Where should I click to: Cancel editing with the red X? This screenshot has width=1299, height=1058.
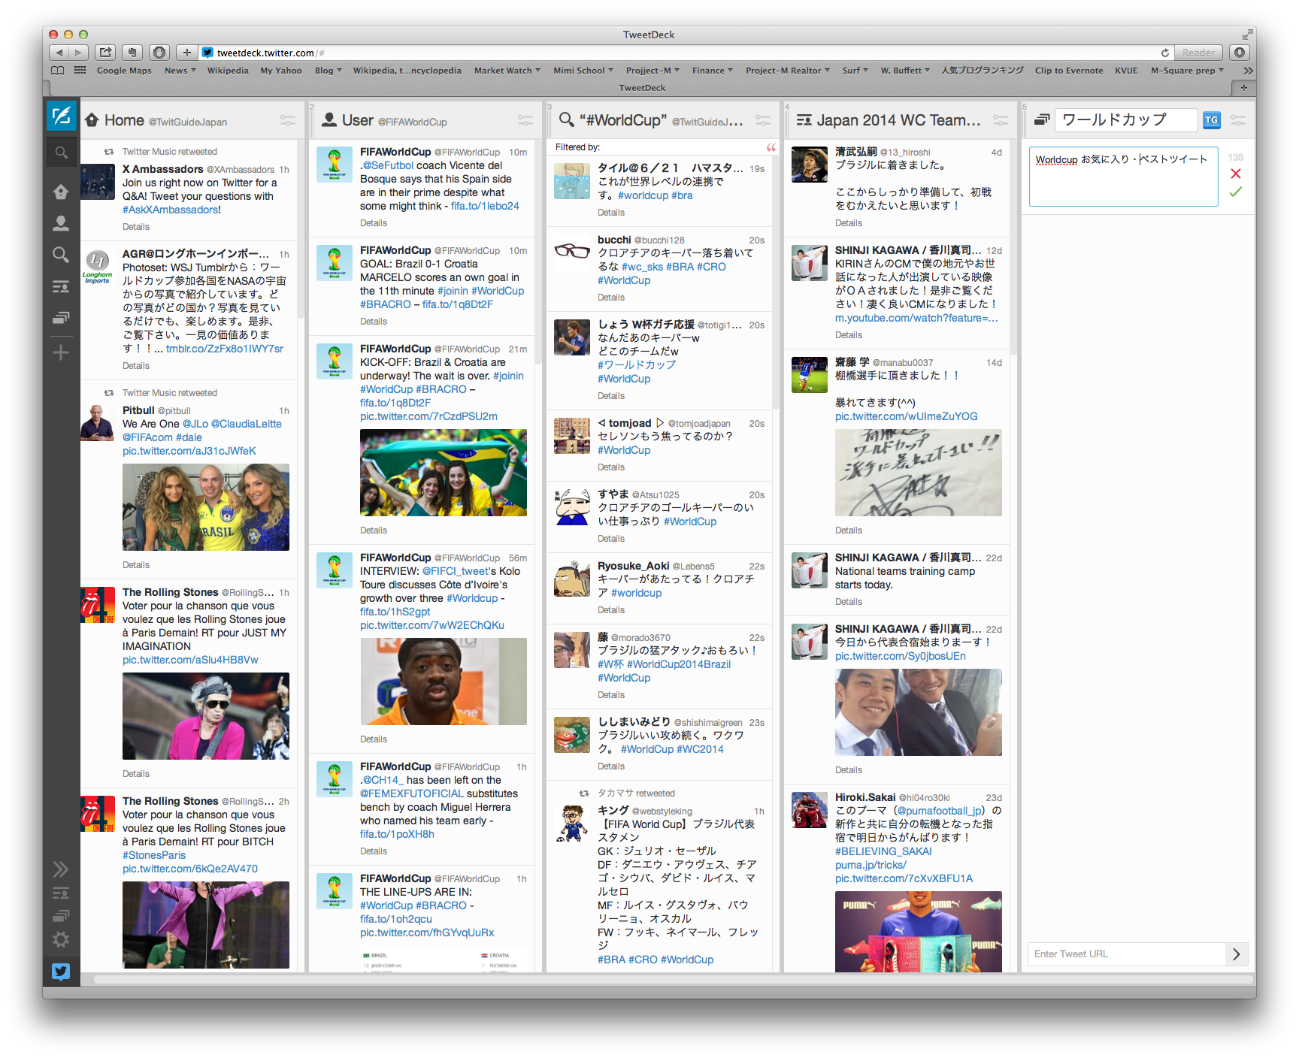[x=1235, y=174]
